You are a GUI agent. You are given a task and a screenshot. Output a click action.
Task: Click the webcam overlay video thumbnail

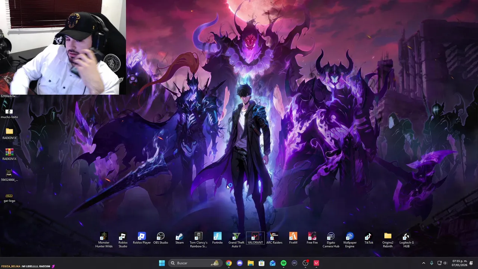63,47
